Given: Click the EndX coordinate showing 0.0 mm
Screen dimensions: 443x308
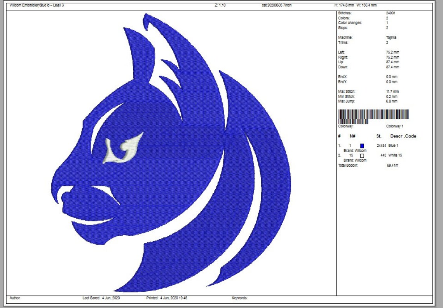Looking at the screenshot, I should [x=392, y=77].
